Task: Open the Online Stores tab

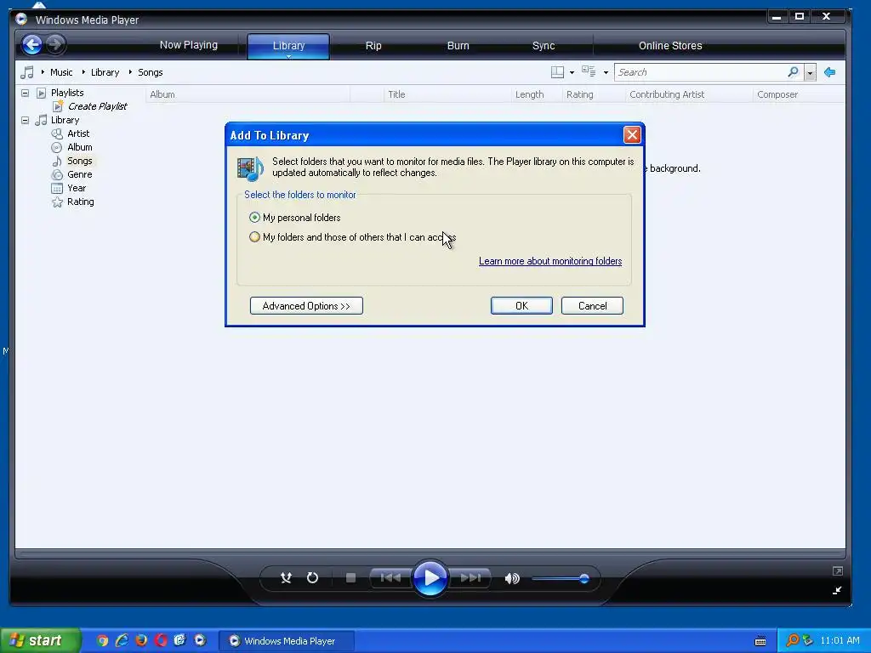Action: click(670, 46)
